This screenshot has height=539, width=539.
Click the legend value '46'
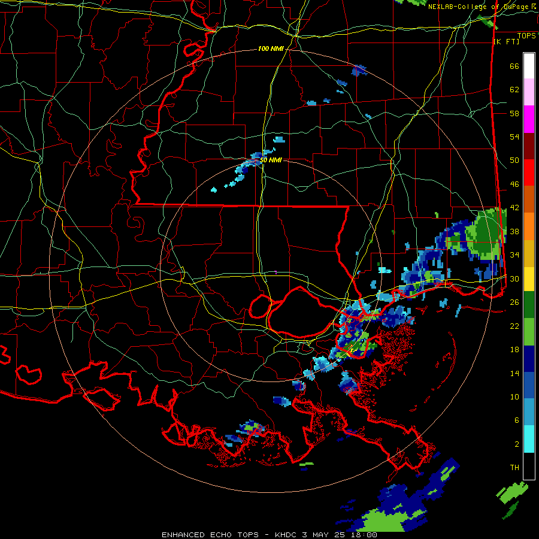[x=514, y=184]
